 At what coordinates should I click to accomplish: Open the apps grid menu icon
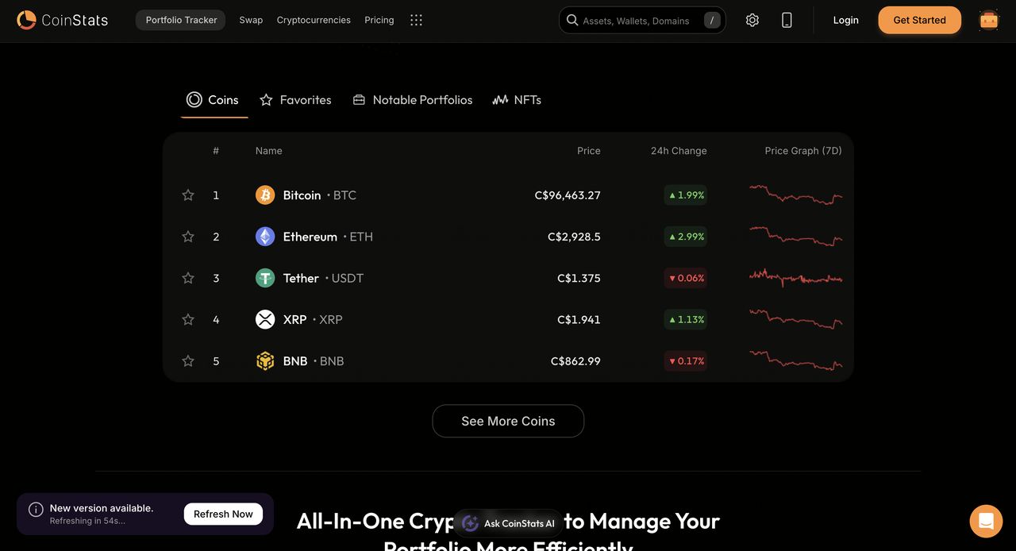[416, 20]
